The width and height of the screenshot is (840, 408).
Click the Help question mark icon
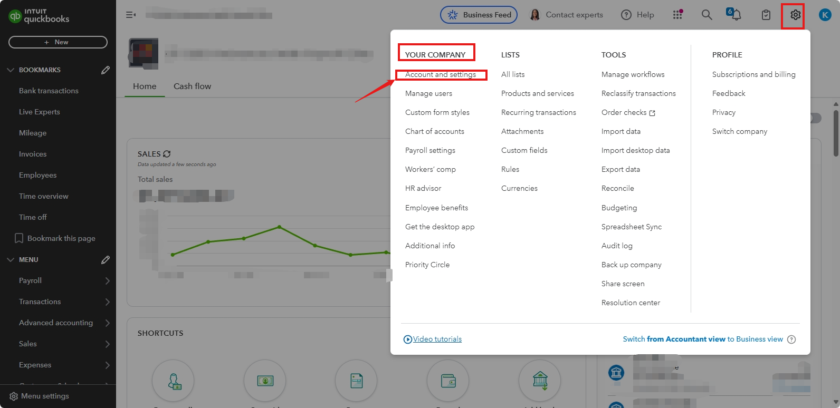626,15
